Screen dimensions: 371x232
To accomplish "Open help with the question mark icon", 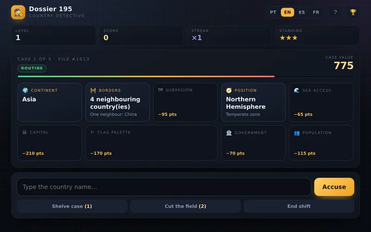I will tap(335, 13).
